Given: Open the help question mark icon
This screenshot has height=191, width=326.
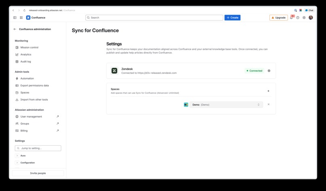Looking at the screenshot, I should click(298, 18).
